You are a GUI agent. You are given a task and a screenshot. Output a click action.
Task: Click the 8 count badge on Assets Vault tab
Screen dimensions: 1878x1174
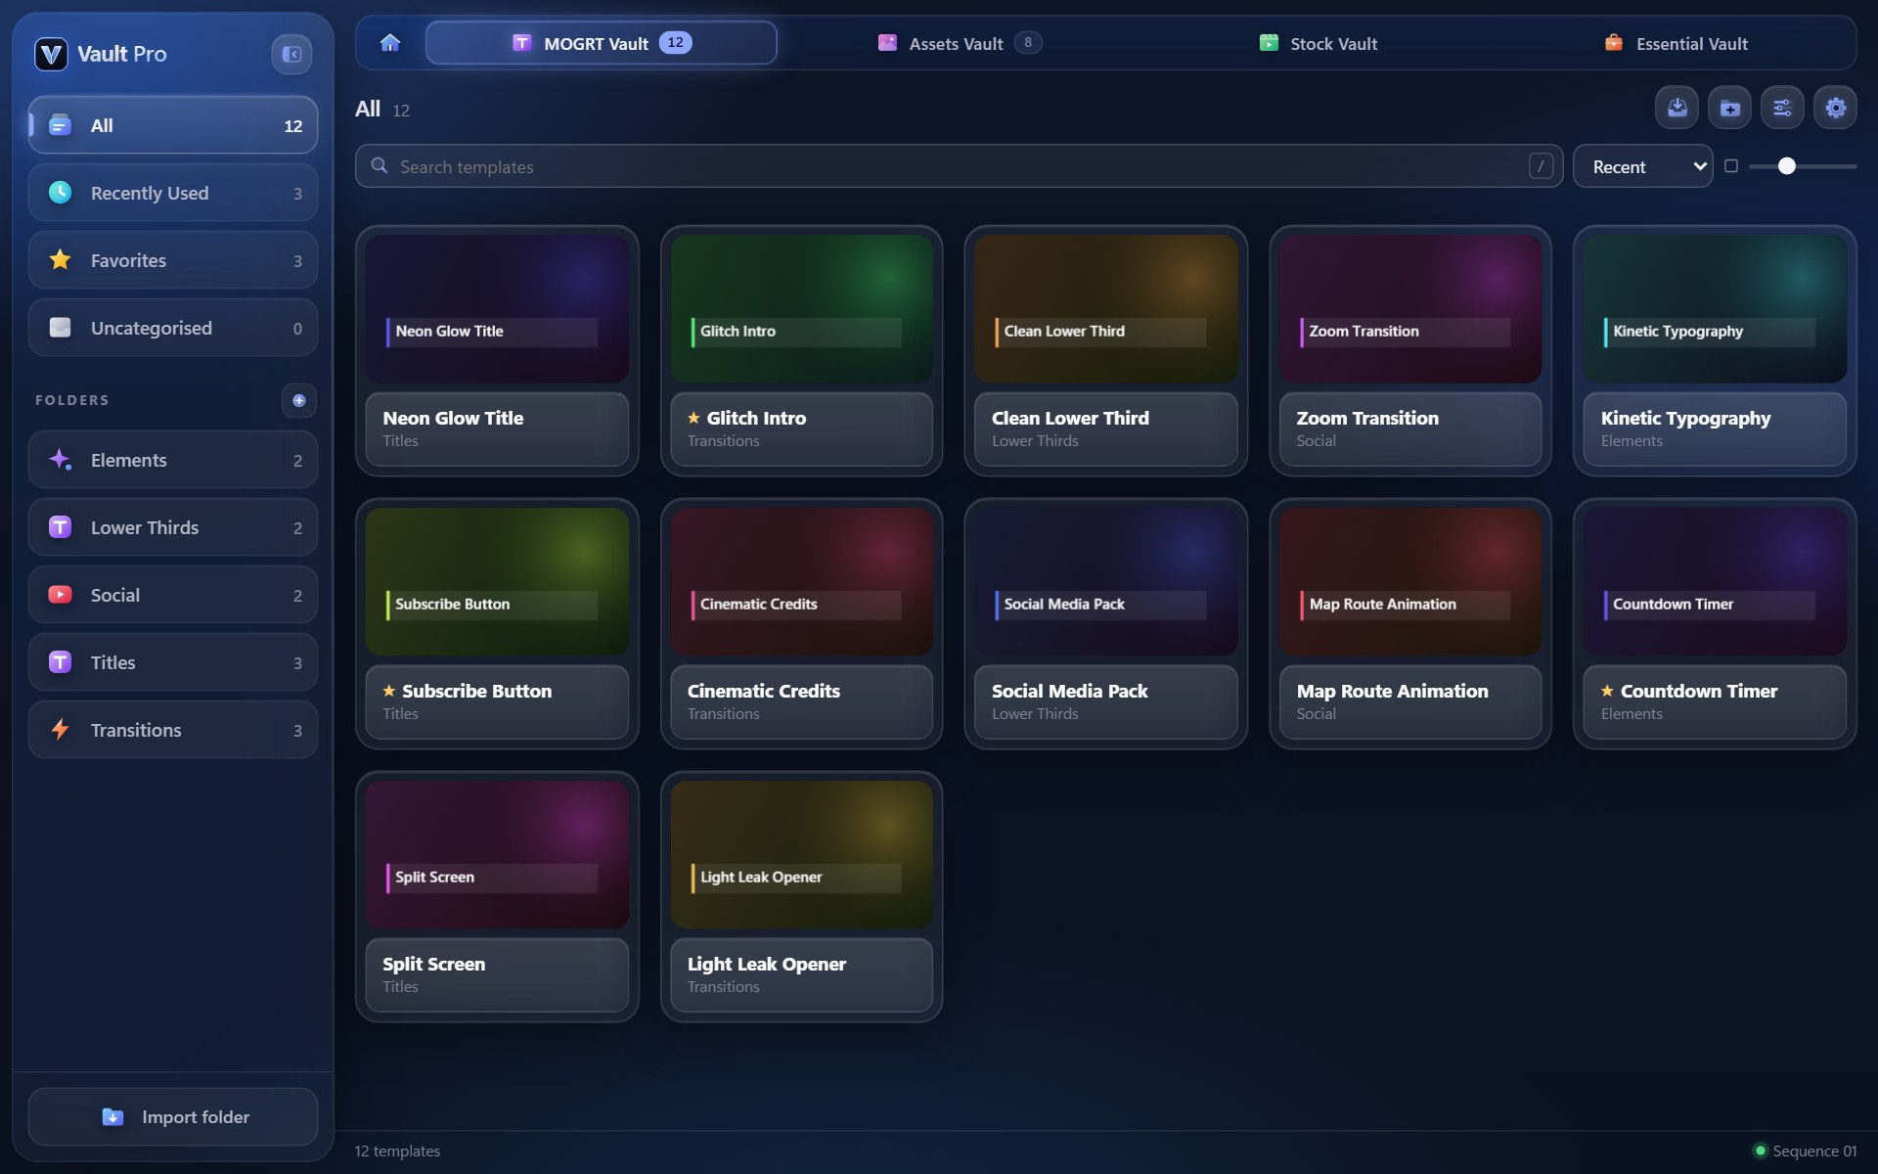[x=1027, y=43]
